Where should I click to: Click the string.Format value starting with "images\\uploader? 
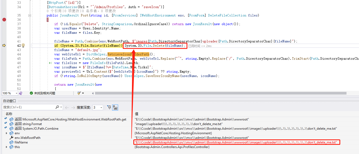coord(179,124)
